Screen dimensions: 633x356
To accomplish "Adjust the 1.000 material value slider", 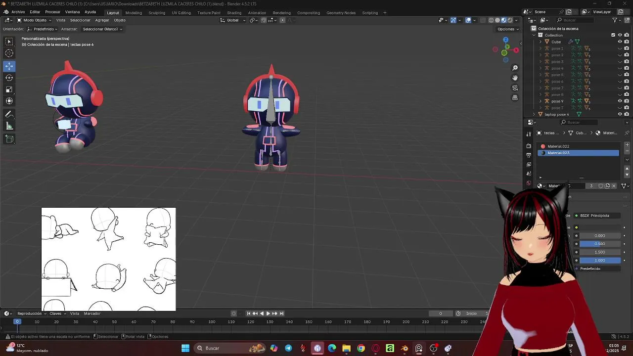I will (600, 261).
